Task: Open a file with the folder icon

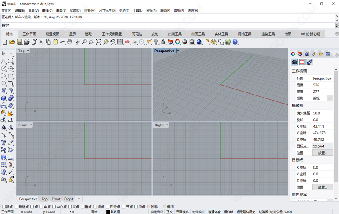Action: 12,42
